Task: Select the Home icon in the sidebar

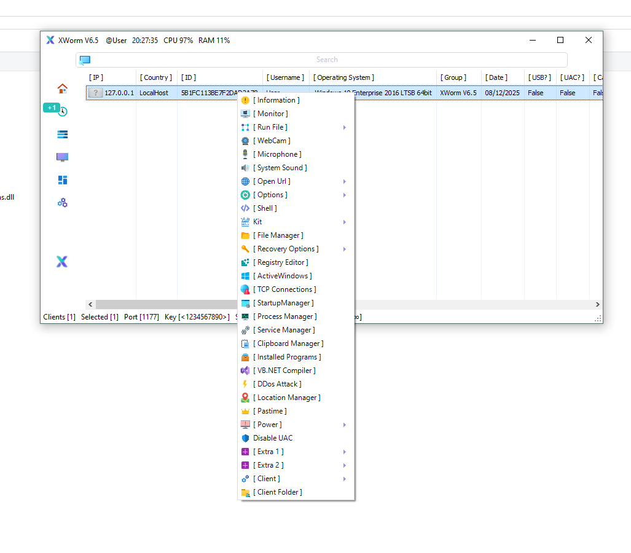Action: pyautogui.click(x=62, y=88)
